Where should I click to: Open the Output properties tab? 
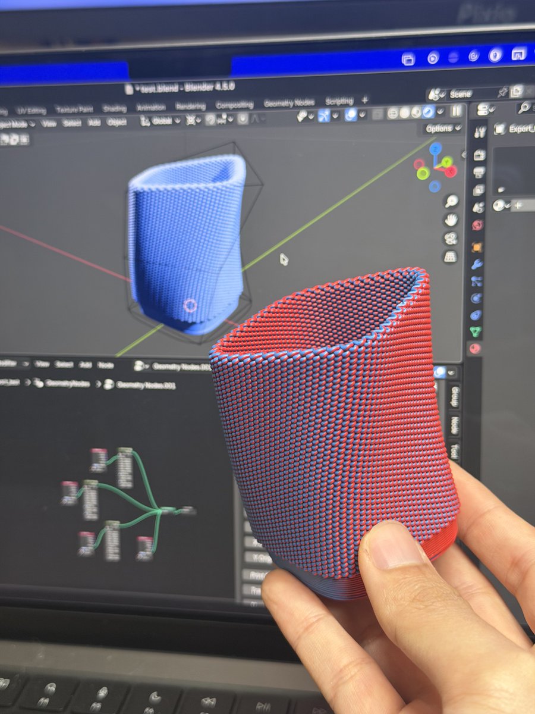pos(479,173)
